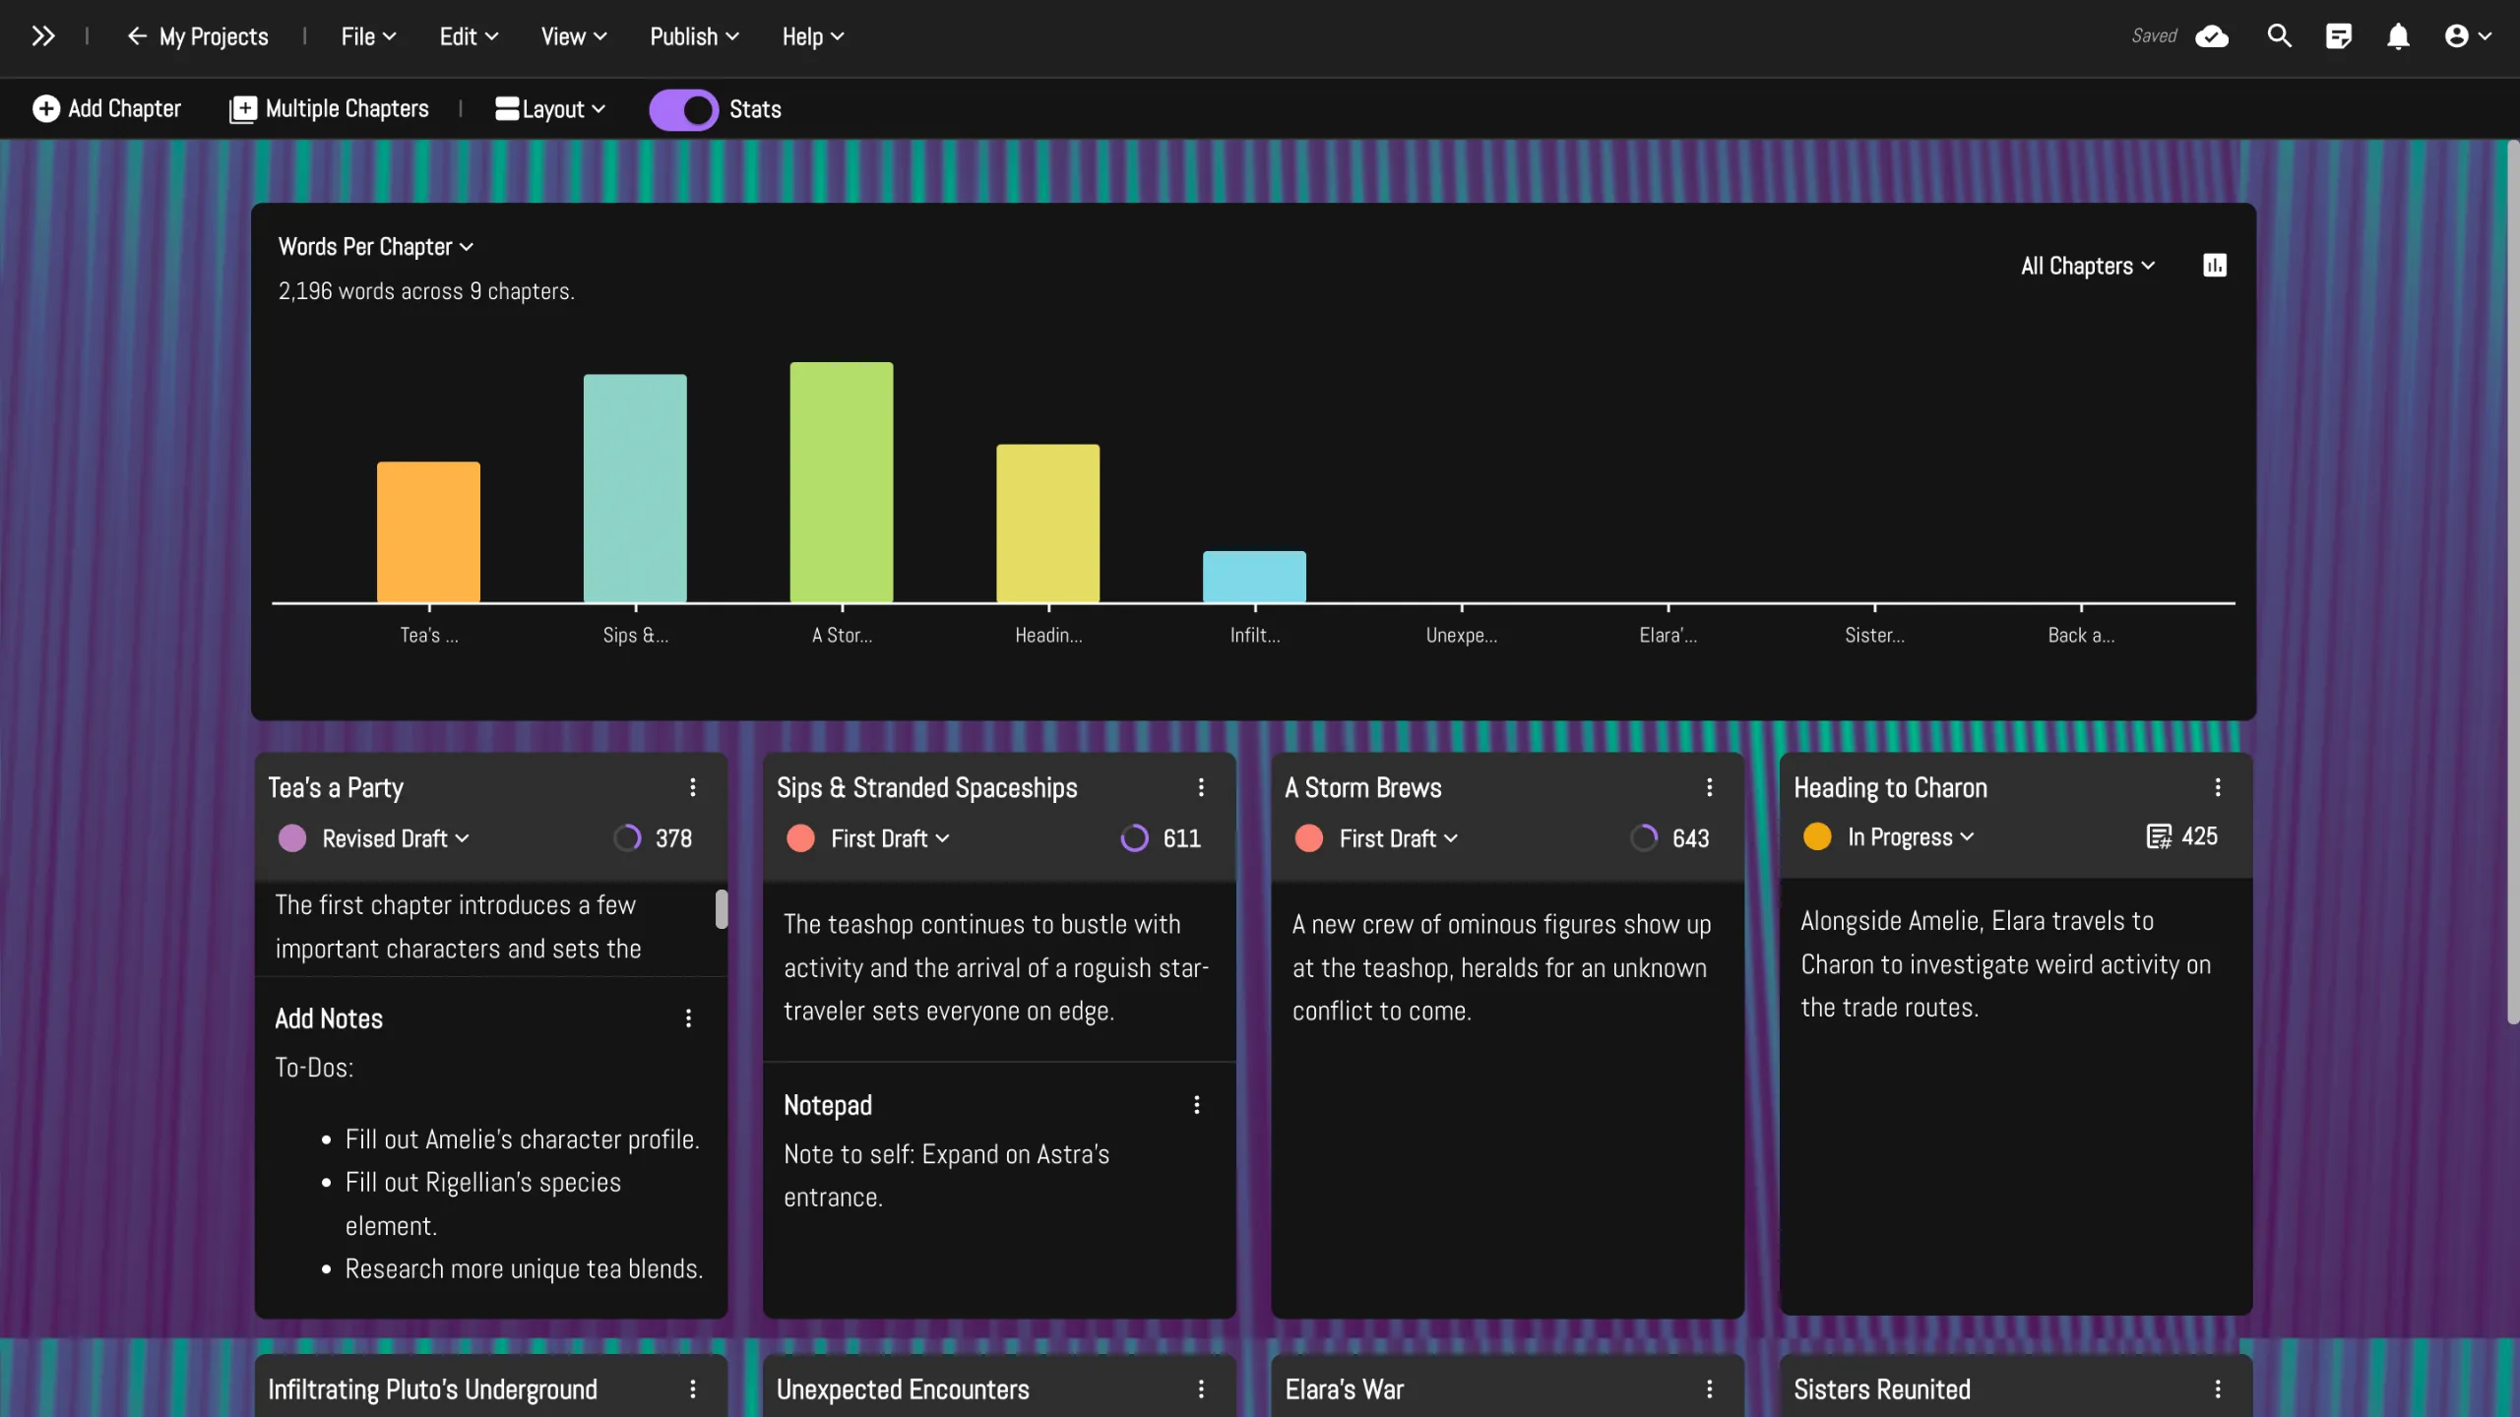Click the chart type icon in stats panel
2520x1417 pixels.
tap(2214, 266)
